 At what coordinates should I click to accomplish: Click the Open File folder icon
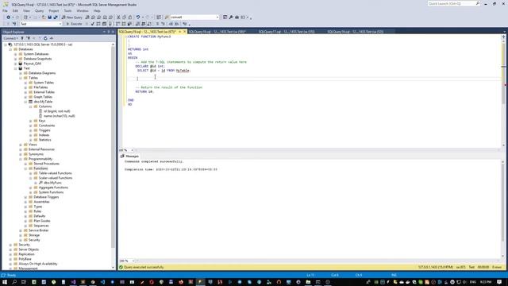(x=44, y=17)
